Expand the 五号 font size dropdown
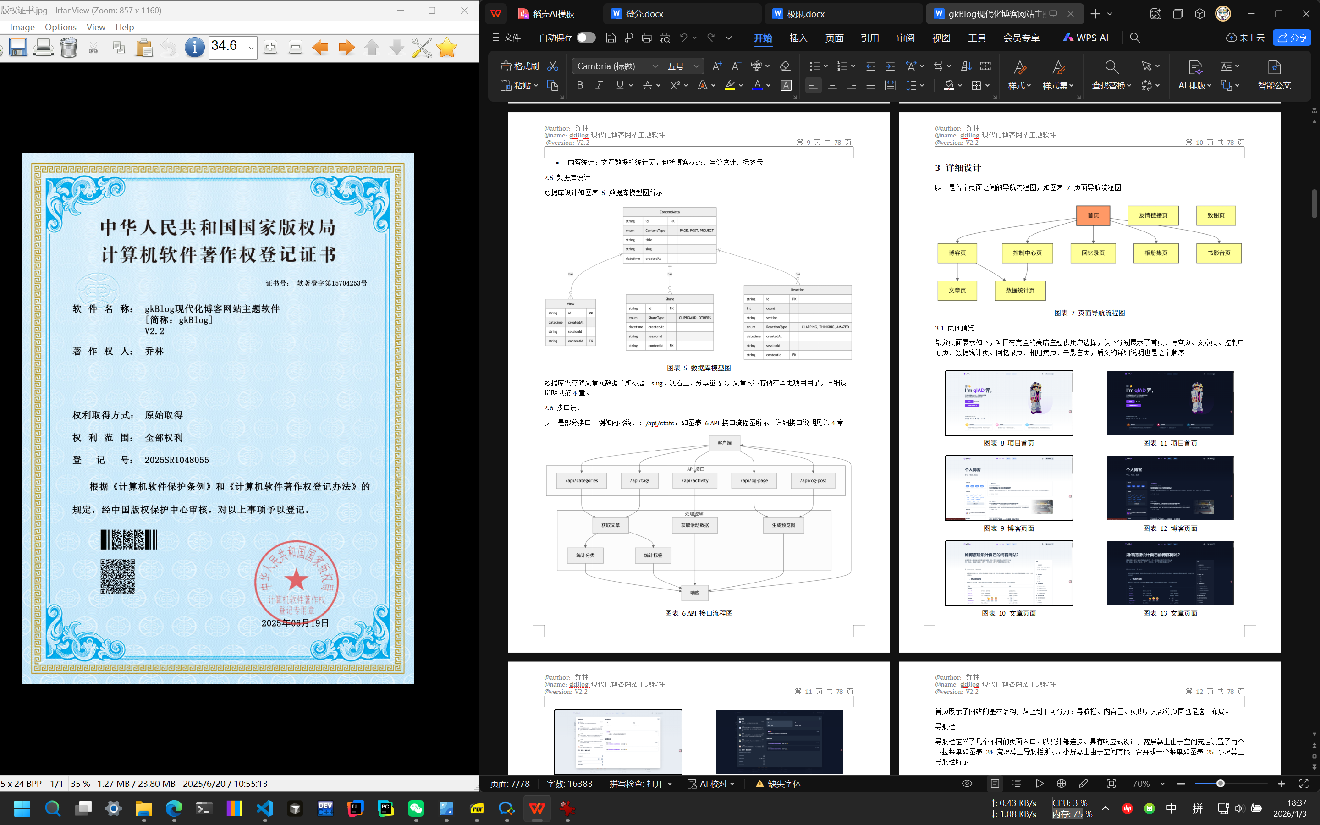Image resolution: width=1320 pixels, height=825 pixels. [697, 66]
